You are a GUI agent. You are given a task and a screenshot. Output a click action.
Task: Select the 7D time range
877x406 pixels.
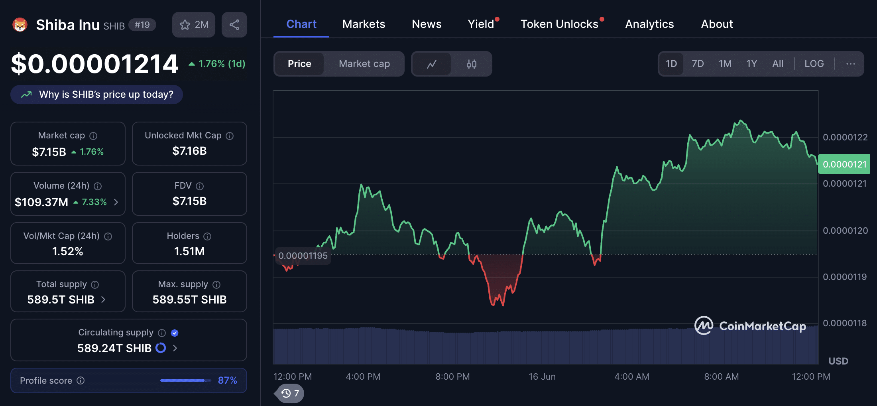[x=698, y=64]
